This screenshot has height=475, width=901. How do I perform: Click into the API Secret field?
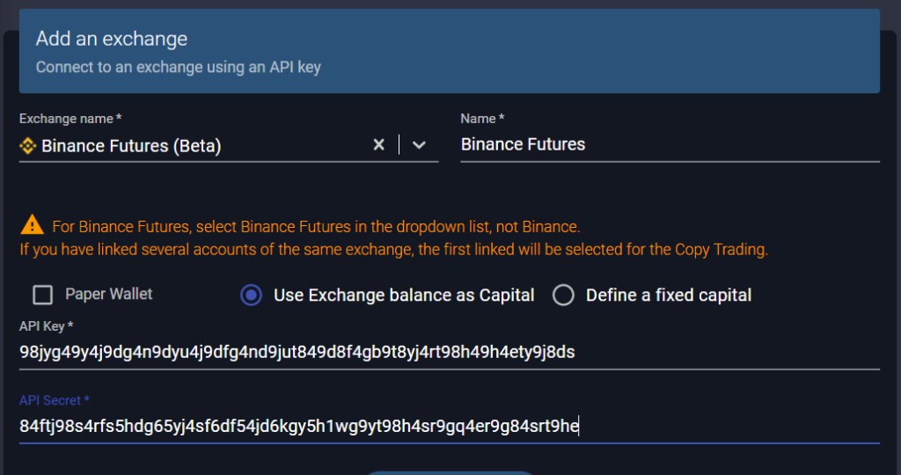click(x=450, y=426)
